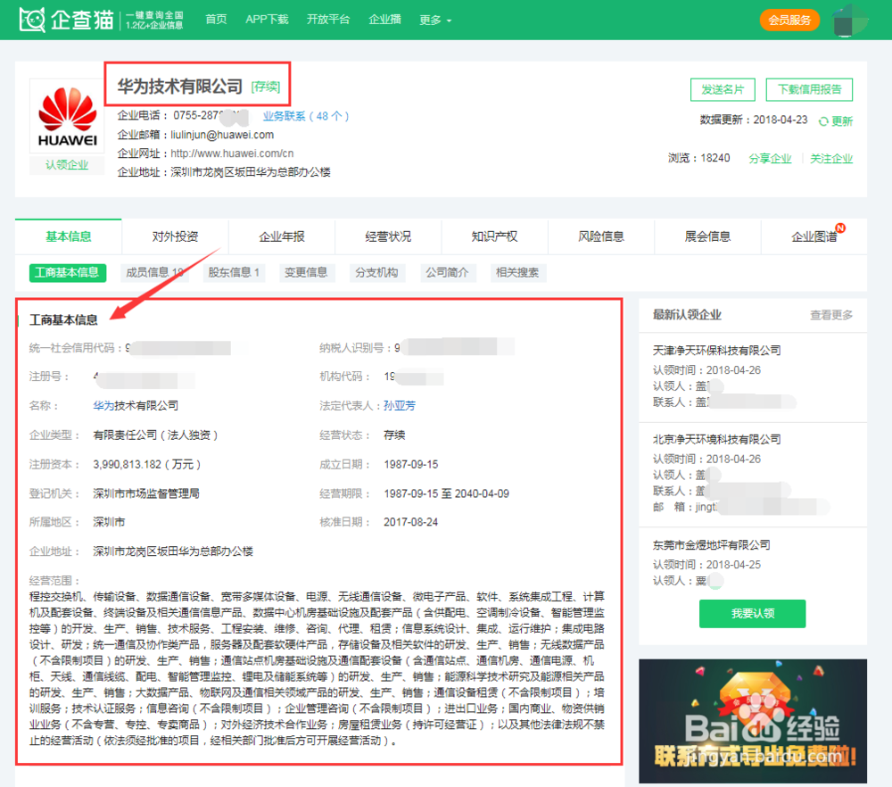892x787 pixels.
Task: Click the 存续 status tag beside title
Action: pyautogui.click(x=266, y=87)
